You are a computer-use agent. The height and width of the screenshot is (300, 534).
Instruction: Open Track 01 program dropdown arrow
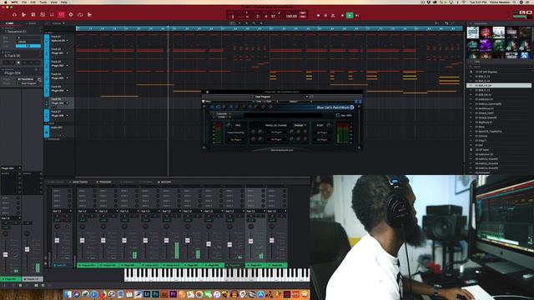67,41
